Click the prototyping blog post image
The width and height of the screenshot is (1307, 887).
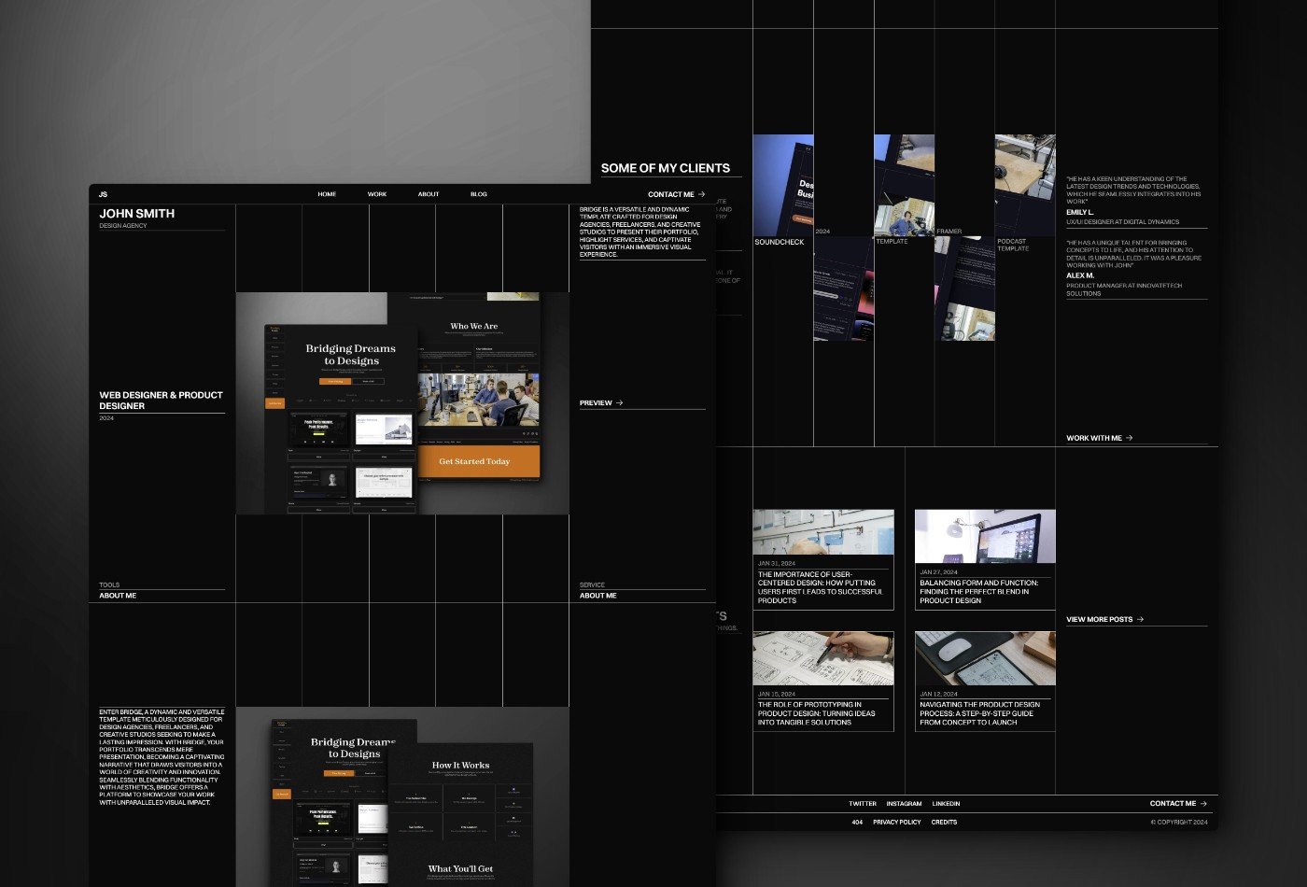coord(822,658)
